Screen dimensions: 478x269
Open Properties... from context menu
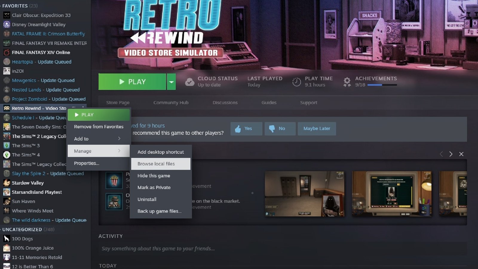[99, 163]
